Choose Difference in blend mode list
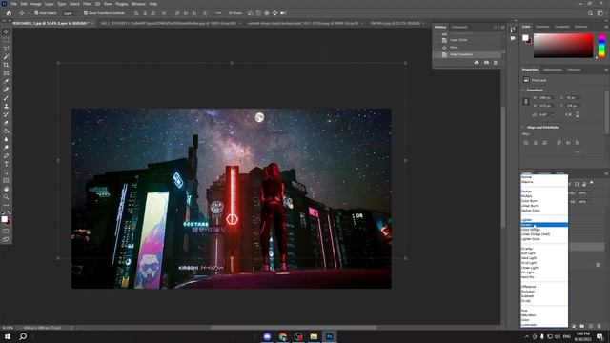 544,287
